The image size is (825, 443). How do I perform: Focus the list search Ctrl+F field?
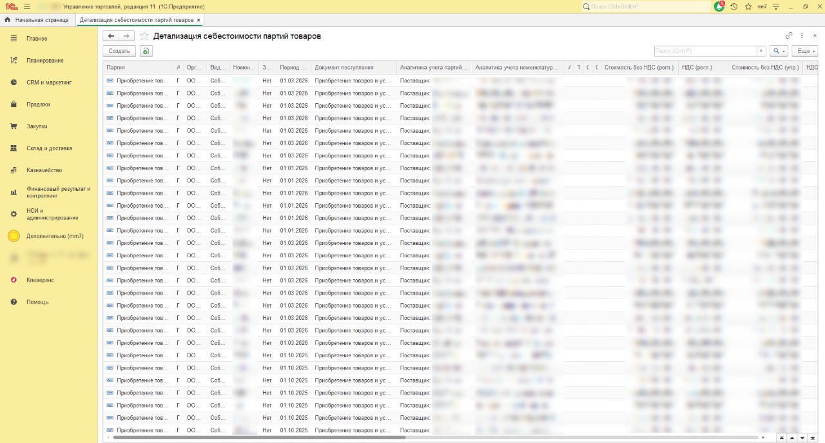705,51
